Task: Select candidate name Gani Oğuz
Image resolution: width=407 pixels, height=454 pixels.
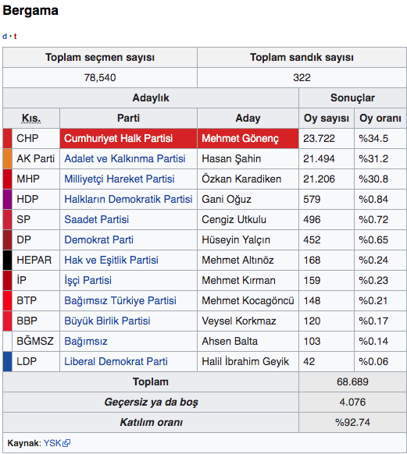Action: tap(227, 199)
